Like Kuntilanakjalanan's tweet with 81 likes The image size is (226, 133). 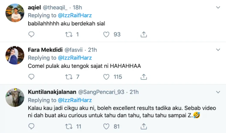pos(106,127)
